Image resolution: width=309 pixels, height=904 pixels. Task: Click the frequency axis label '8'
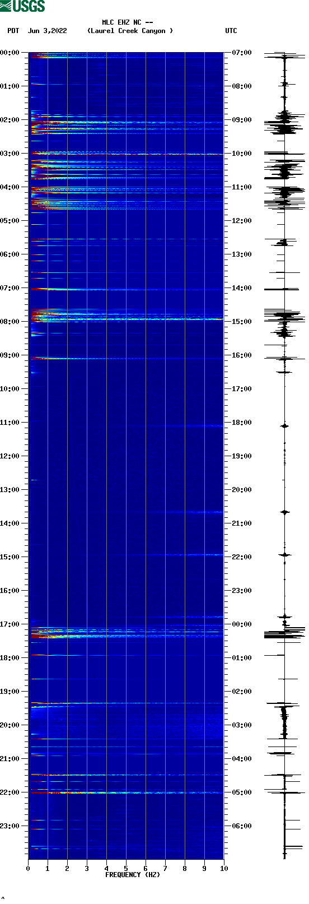[x=185, y=869]
